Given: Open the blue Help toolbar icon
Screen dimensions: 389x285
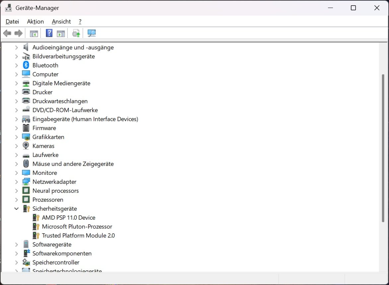Looking at the screenshot, I should (x=49, y=33).
